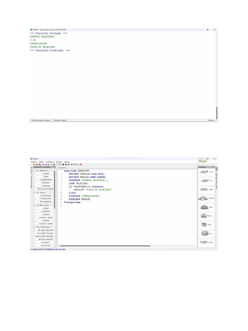Viewport: 248px width, 331px height.
Task: Click the 'EXESO DE VELOCIDAD' output line
Action: click(42, 47)
